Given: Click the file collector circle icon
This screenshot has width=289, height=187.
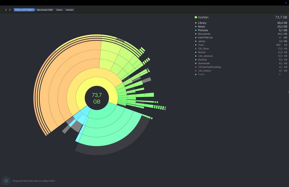Looking at the screenshot, I should [6, 181].
